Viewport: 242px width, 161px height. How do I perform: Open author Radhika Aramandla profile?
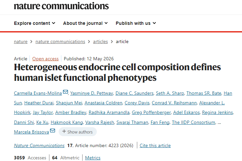(109, 113)
